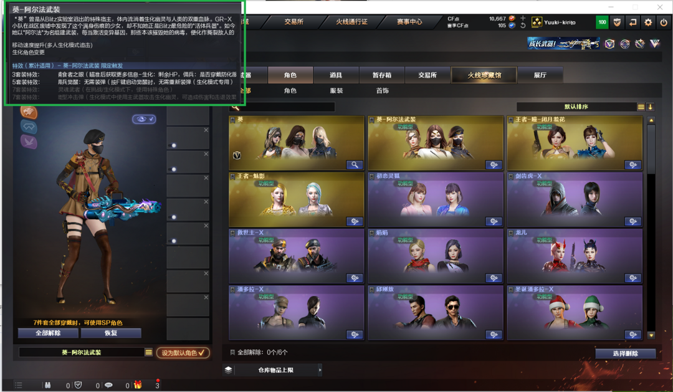673x392 pixels.
Task: Open character list menu beside 葵-阿尔法武装 name
Action: (148, 353)
